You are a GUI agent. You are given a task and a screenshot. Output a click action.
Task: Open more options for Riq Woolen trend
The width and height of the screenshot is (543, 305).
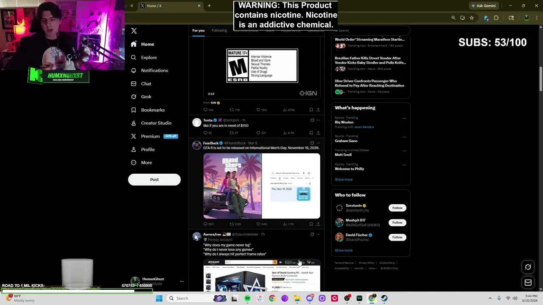pyautogui.click(x=404, y=118)
